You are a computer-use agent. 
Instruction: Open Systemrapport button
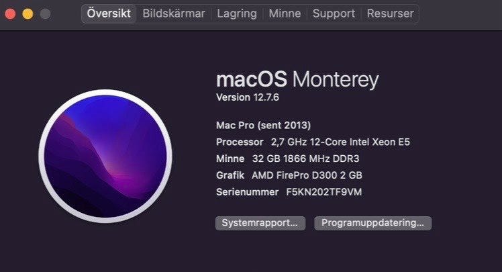coord(260,223)
